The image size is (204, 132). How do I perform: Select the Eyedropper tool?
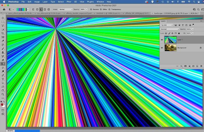[x=3, y=41]
